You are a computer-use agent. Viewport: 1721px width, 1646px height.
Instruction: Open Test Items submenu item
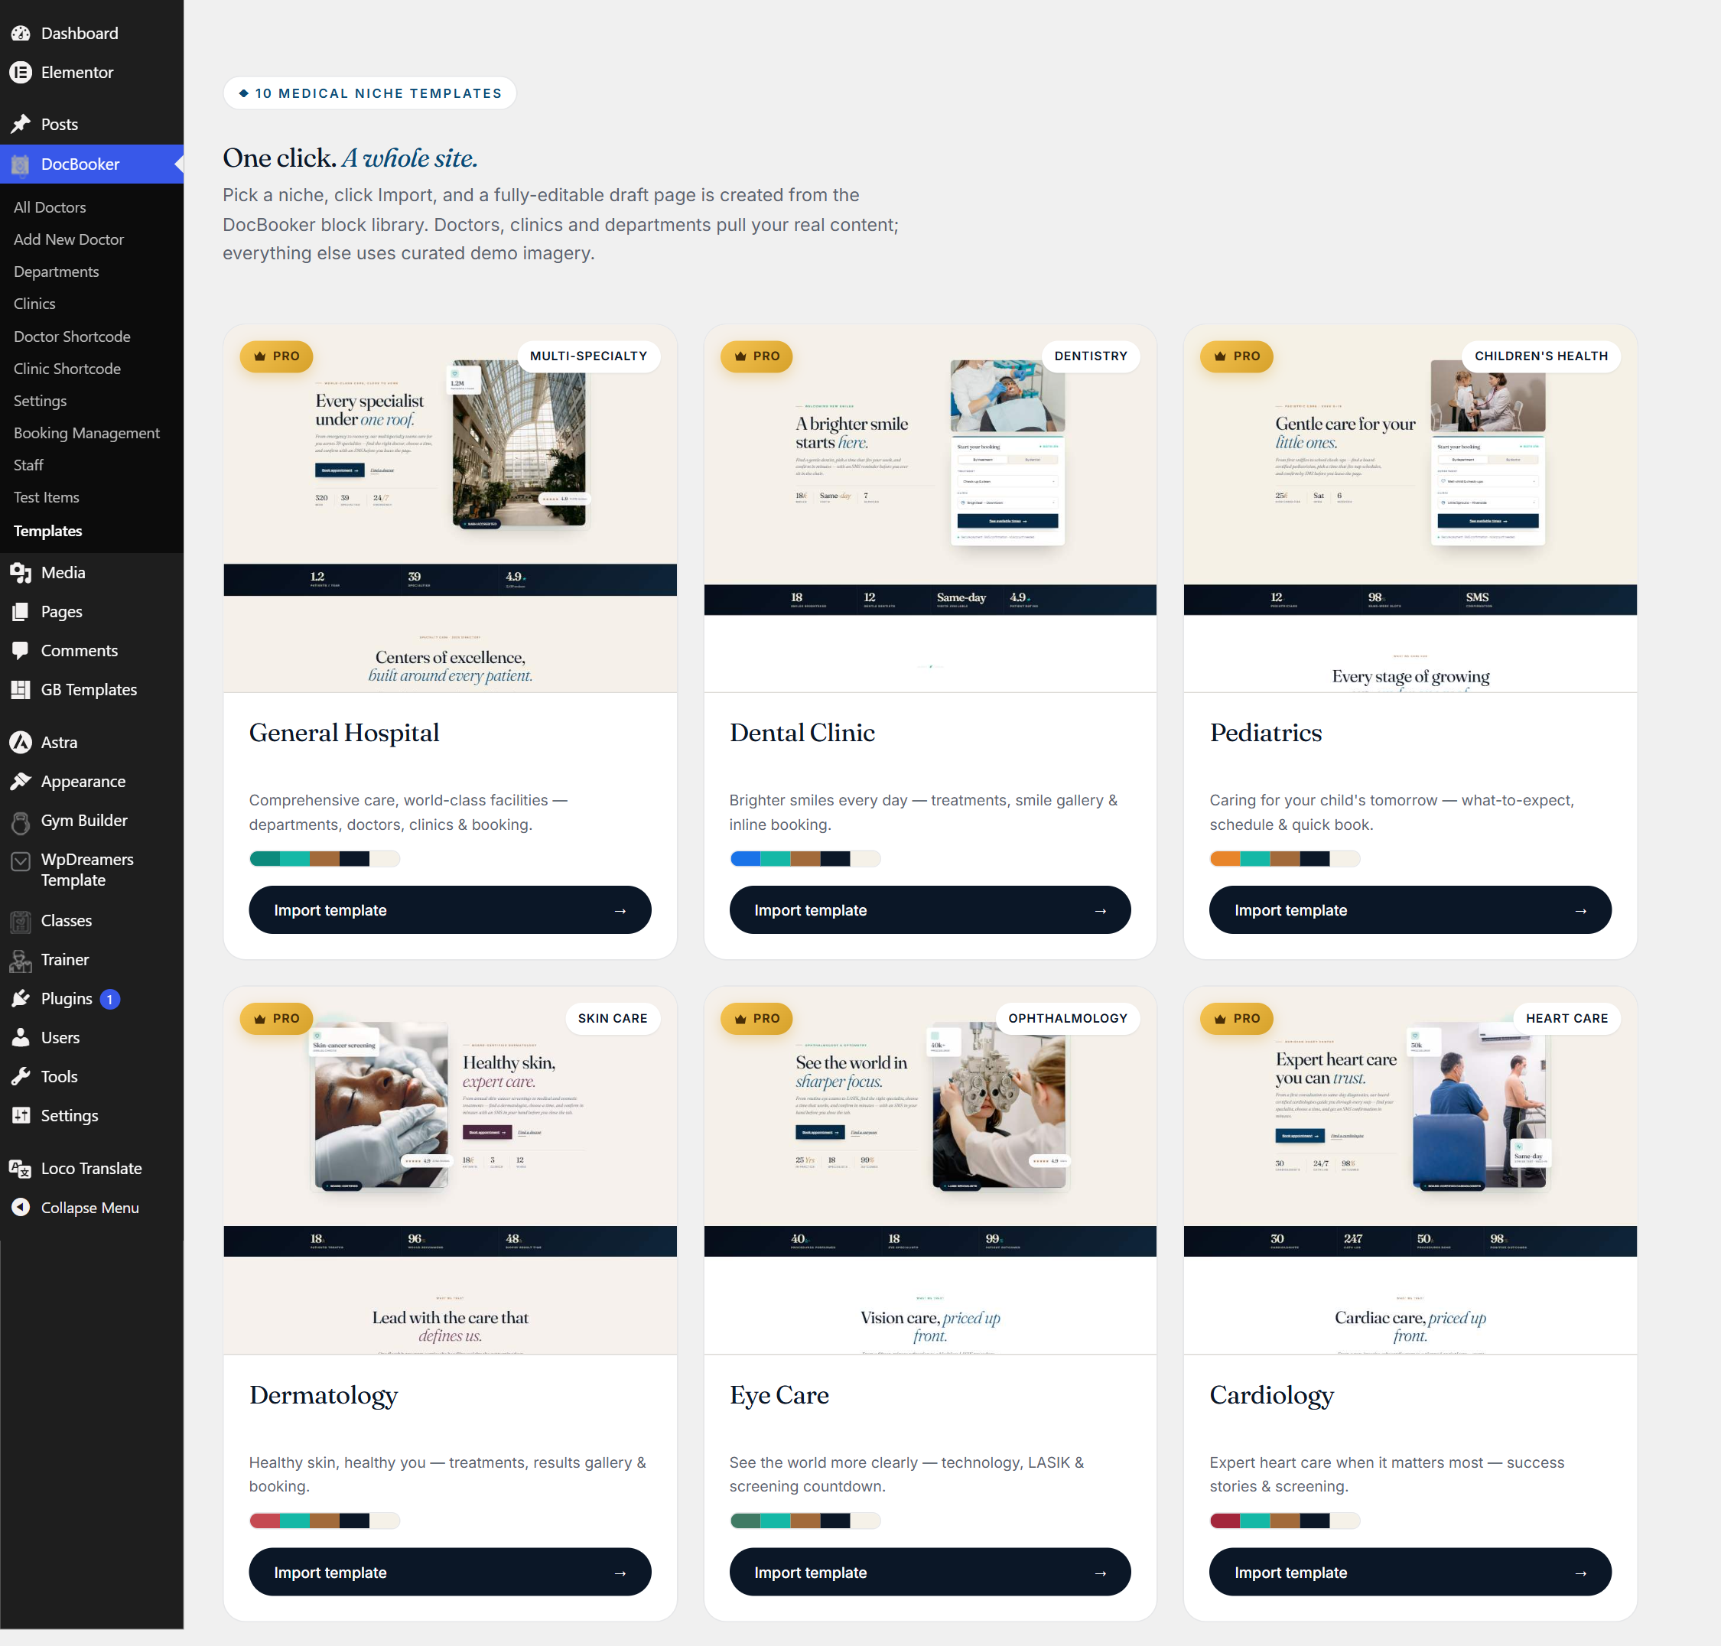[x=47, y=497]
